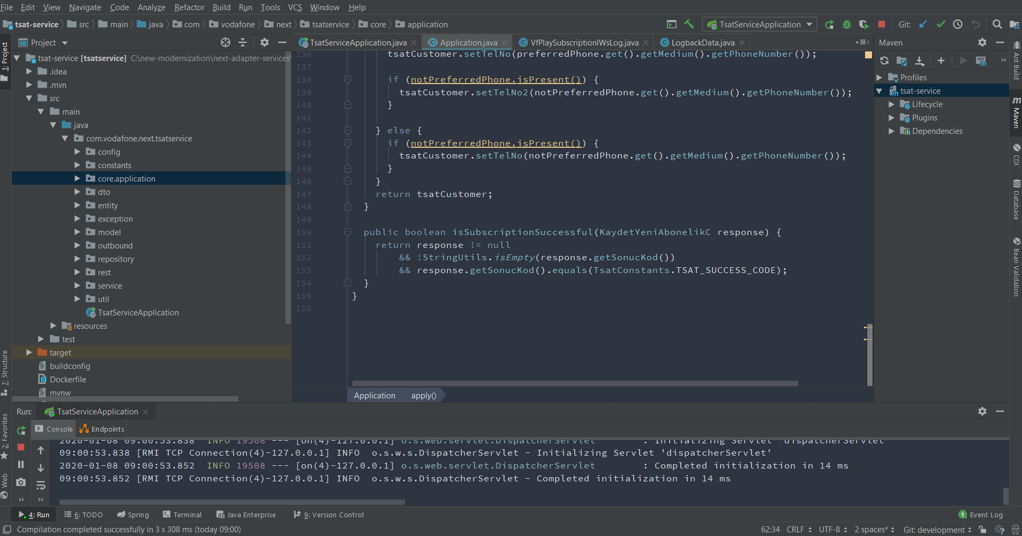Start debugging with the bug icon
This screenshot has width=1022, height=536.
(846, 25)
